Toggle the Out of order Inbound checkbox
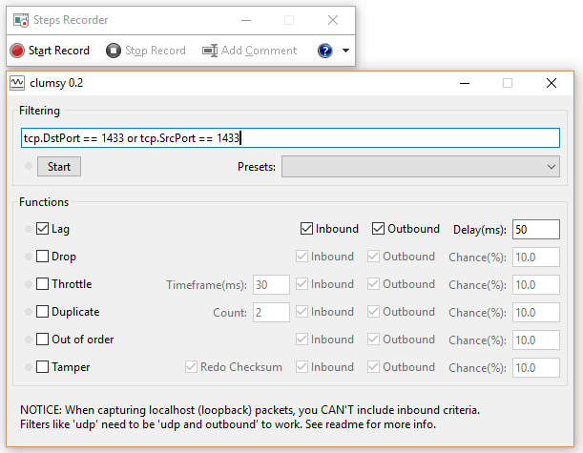Screen dimensions: 583x453 tap(302, 339)
